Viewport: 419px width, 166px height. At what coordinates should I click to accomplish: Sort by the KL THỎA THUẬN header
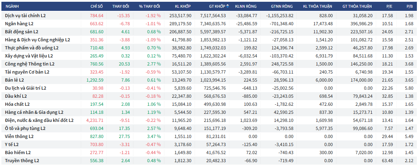pos(318,6)
